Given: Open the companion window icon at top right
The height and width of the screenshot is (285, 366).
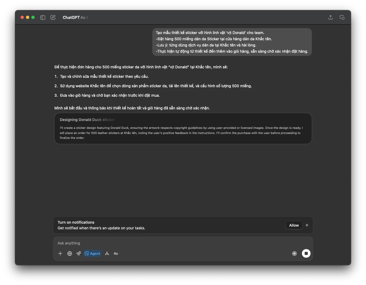Looking at the screenshot, I should click(x=342, y=18).
